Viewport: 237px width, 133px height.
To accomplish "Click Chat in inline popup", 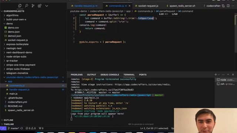I will [x=174, y=14].
